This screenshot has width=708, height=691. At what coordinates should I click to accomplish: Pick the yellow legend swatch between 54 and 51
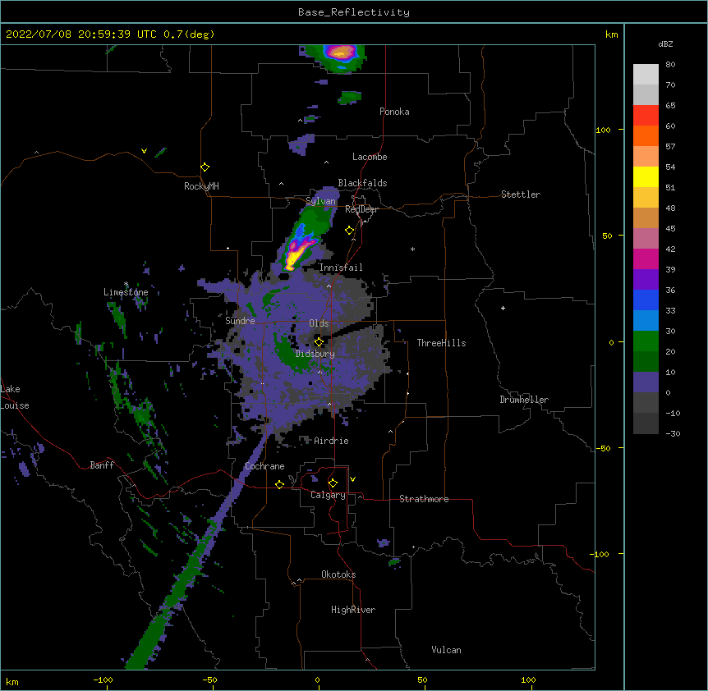646,176
